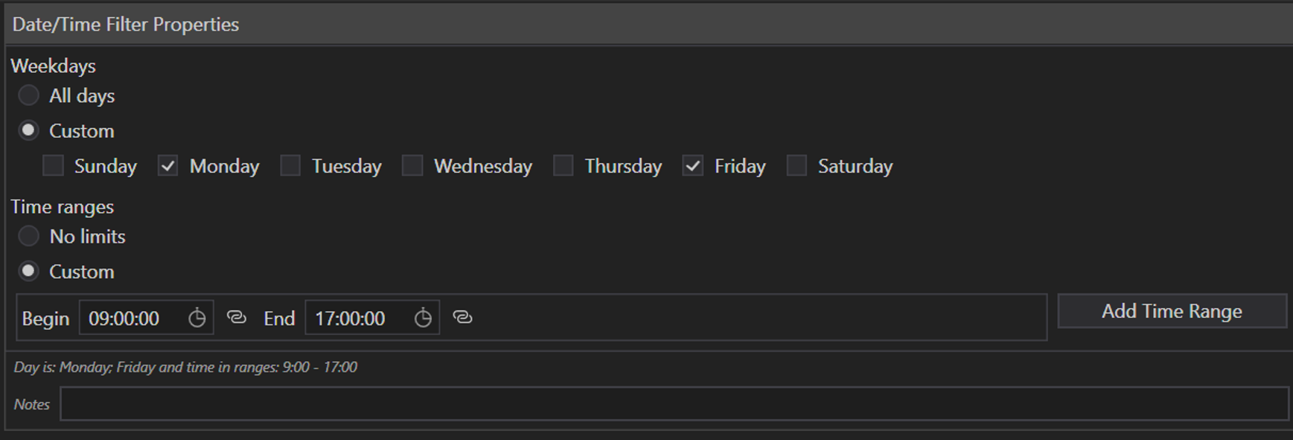The width and height of the screenshot is (1293, 440).
Task: Click the link icon after End time
Action: tap(462, 317)
